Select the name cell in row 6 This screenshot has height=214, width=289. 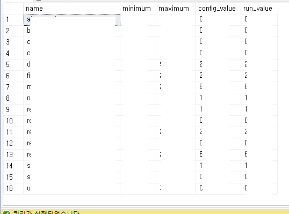click(71, 76)
